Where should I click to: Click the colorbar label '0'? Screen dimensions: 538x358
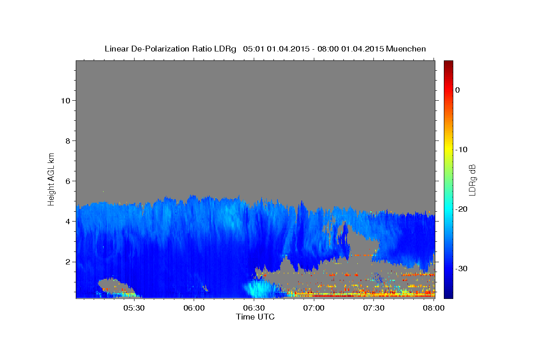457,90
